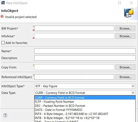This screenshot has height=122, width=138.
Task: Pick INT4 - 4-Byte Integer option
Action: (x=85, y=114)
